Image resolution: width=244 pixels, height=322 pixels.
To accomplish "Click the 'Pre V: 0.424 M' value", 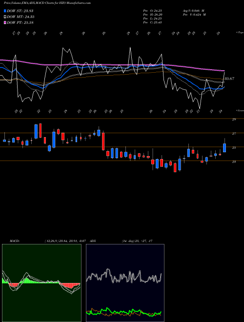I will 194,15.
